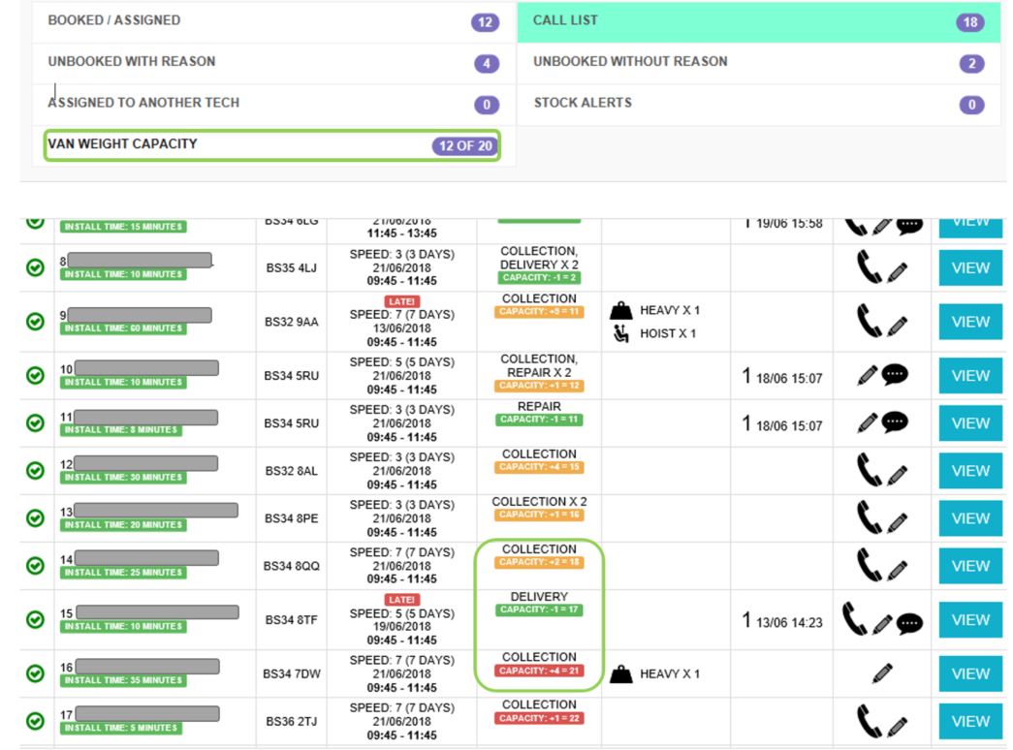The width and height of the screenshot is (1013, 750).
Task: Click the phone icon in row 14 BS34 8QQ
Action: 869,565
